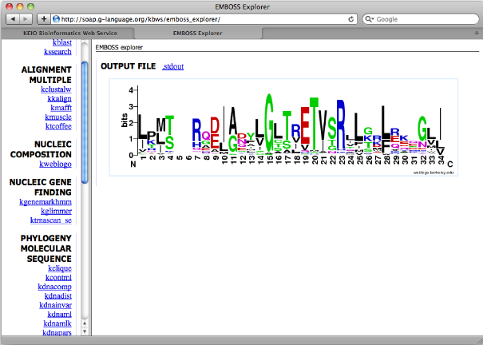This screenshot has width=483, height=345.
Task: Open the kmafft alignment link
Action: click(x=61, y=108)
